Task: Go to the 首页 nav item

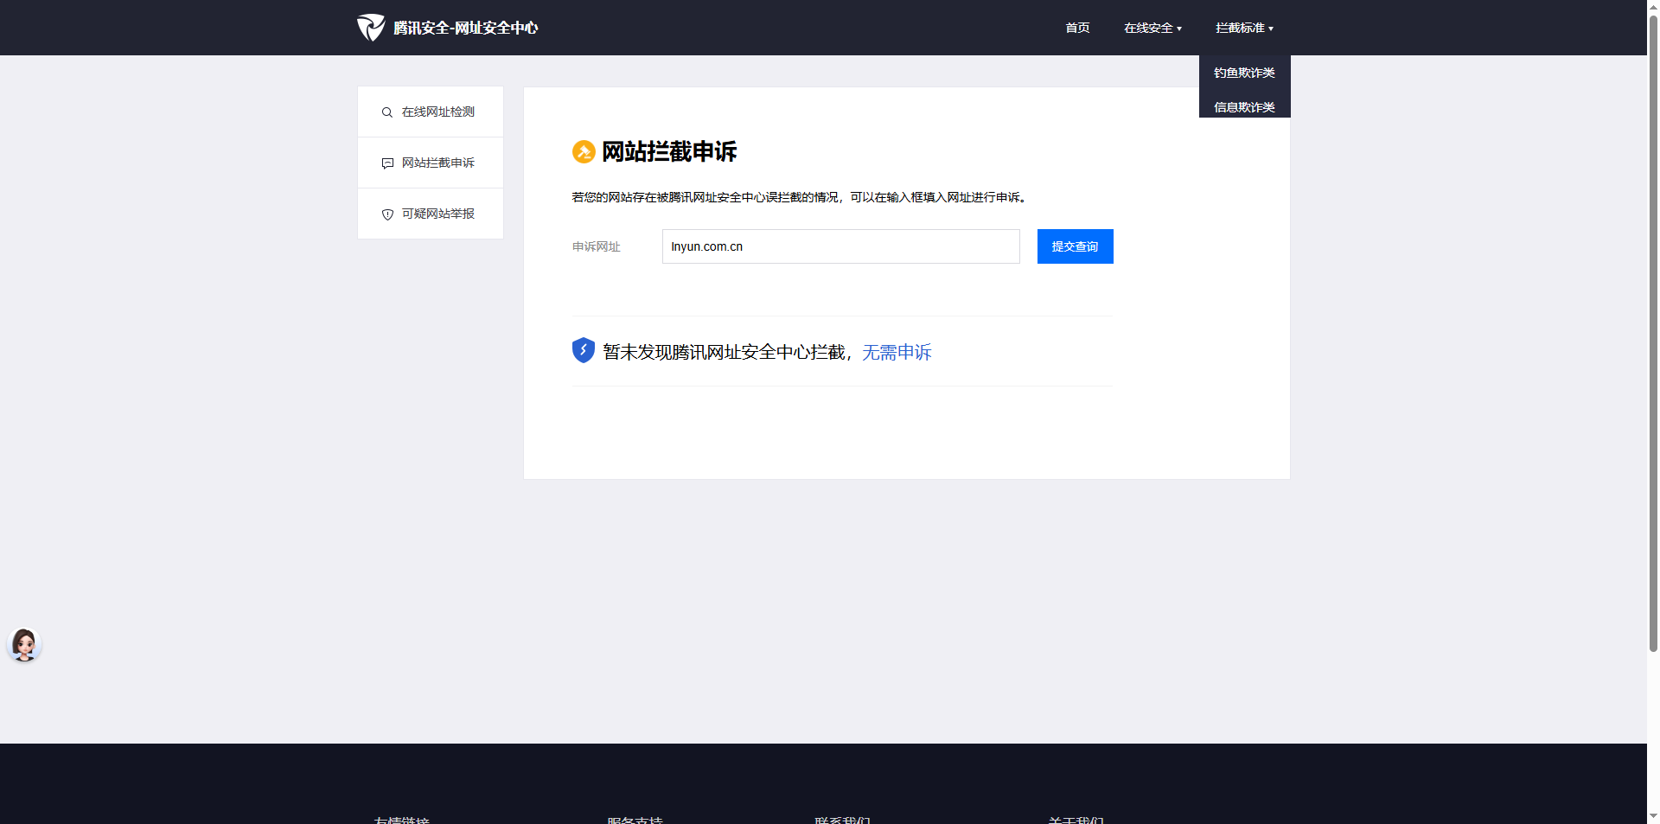Action: [1077, 28]
